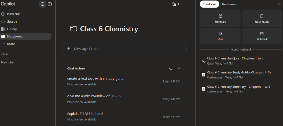Click the Class 6 Chemistry notebook title

click(x=109, y=29)
